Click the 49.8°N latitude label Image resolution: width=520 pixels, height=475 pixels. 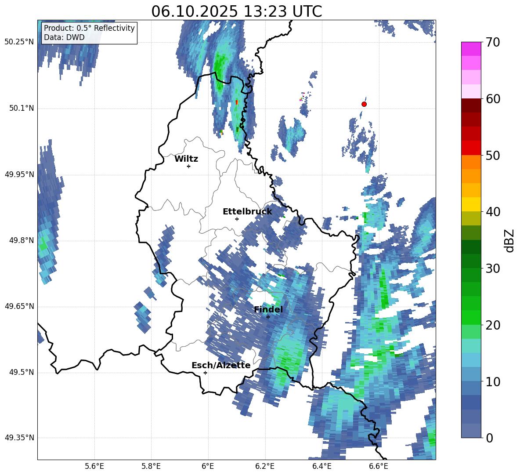[x=21, y=240]
